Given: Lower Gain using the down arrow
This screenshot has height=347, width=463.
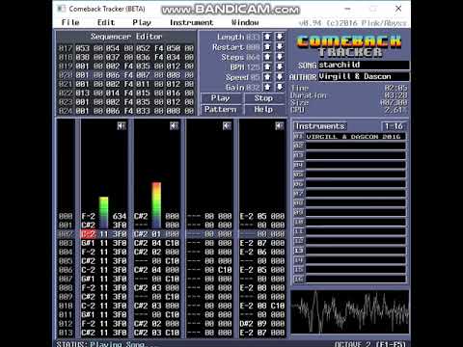Looking at the screenshot, I should point(280,88).
